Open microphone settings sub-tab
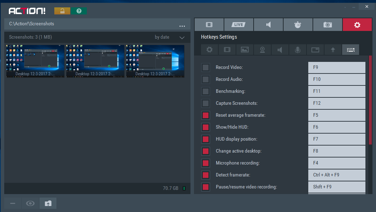 pos(297,50)
